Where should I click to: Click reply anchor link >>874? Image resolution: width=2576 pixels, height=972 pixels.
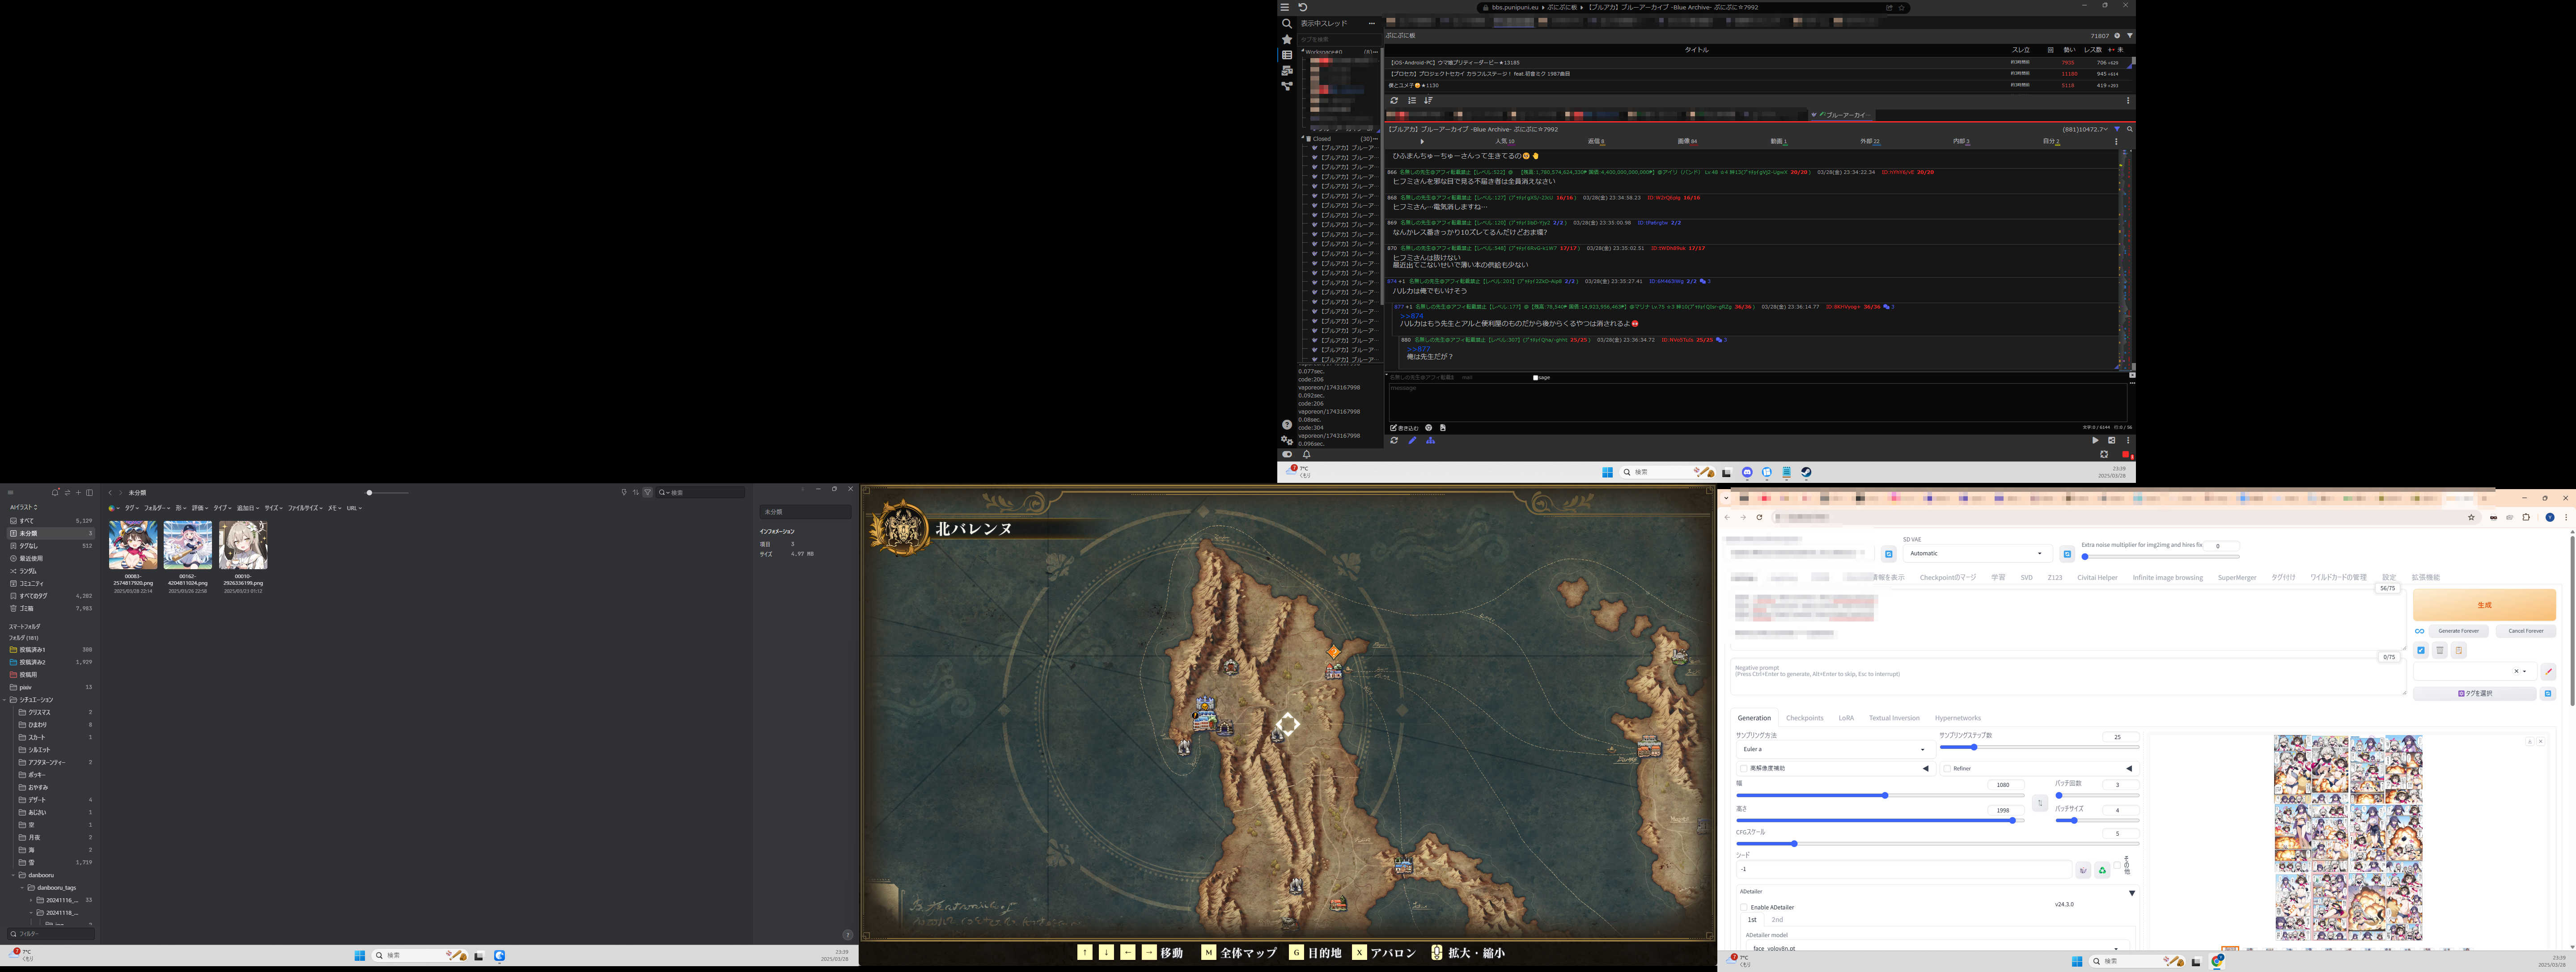pyautogui.click(x=1412, y=316)
